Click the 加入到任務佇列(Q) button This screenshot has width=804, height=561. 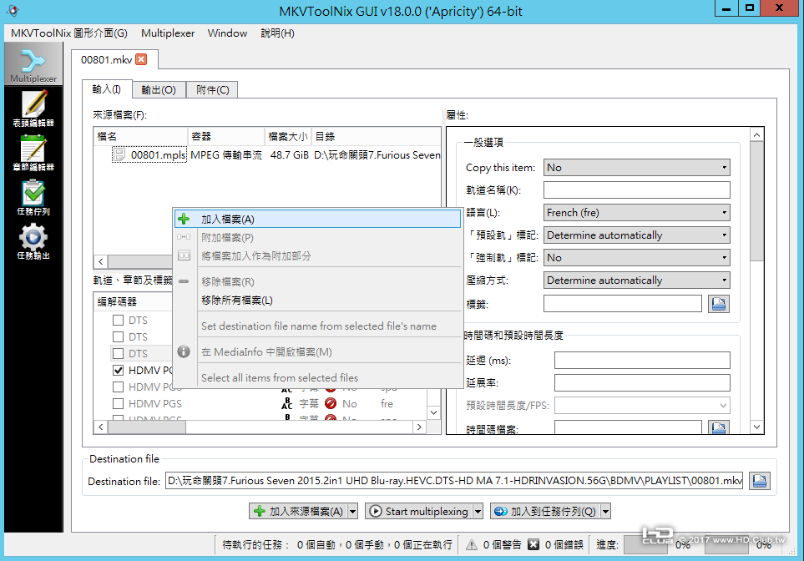coord(545,511)
